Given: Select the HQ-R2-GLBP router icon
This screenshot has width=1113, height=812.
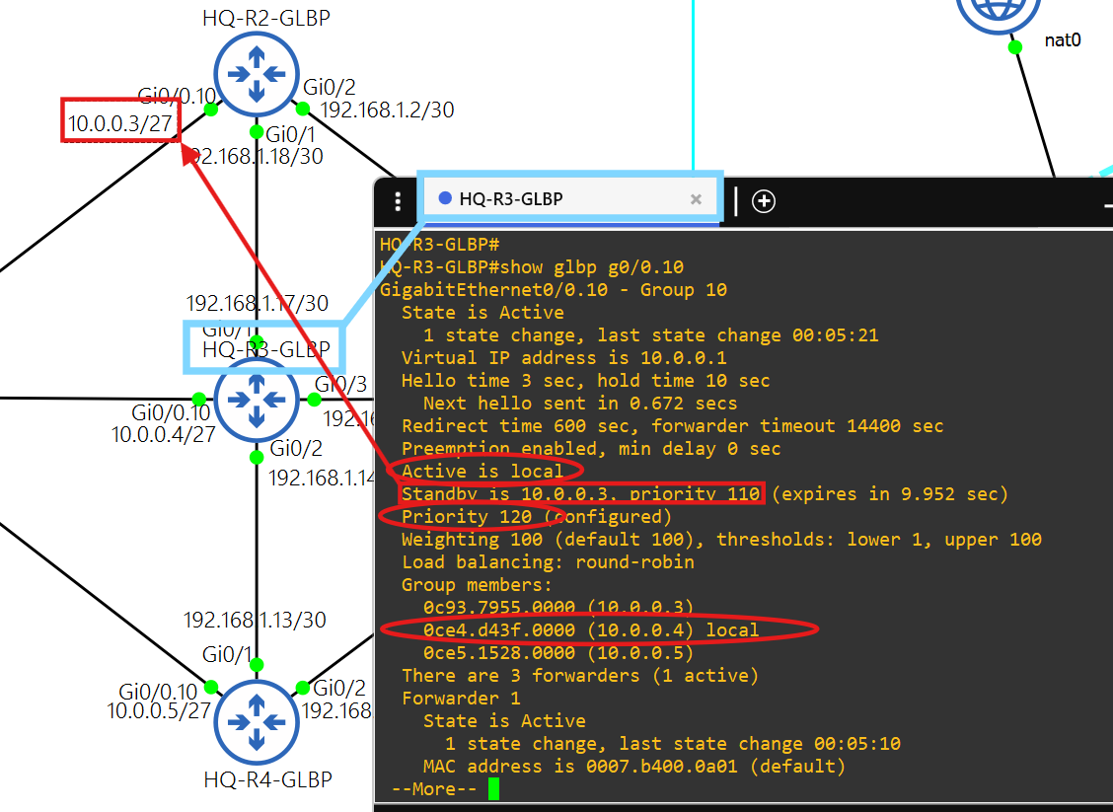Looking at the screenshot, I should tap(257, 74).
